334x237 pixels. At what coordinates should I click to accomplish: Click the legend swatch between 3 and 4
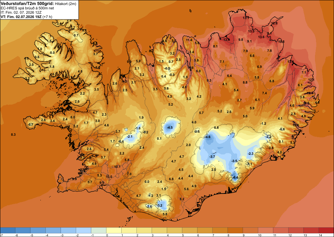159,230
